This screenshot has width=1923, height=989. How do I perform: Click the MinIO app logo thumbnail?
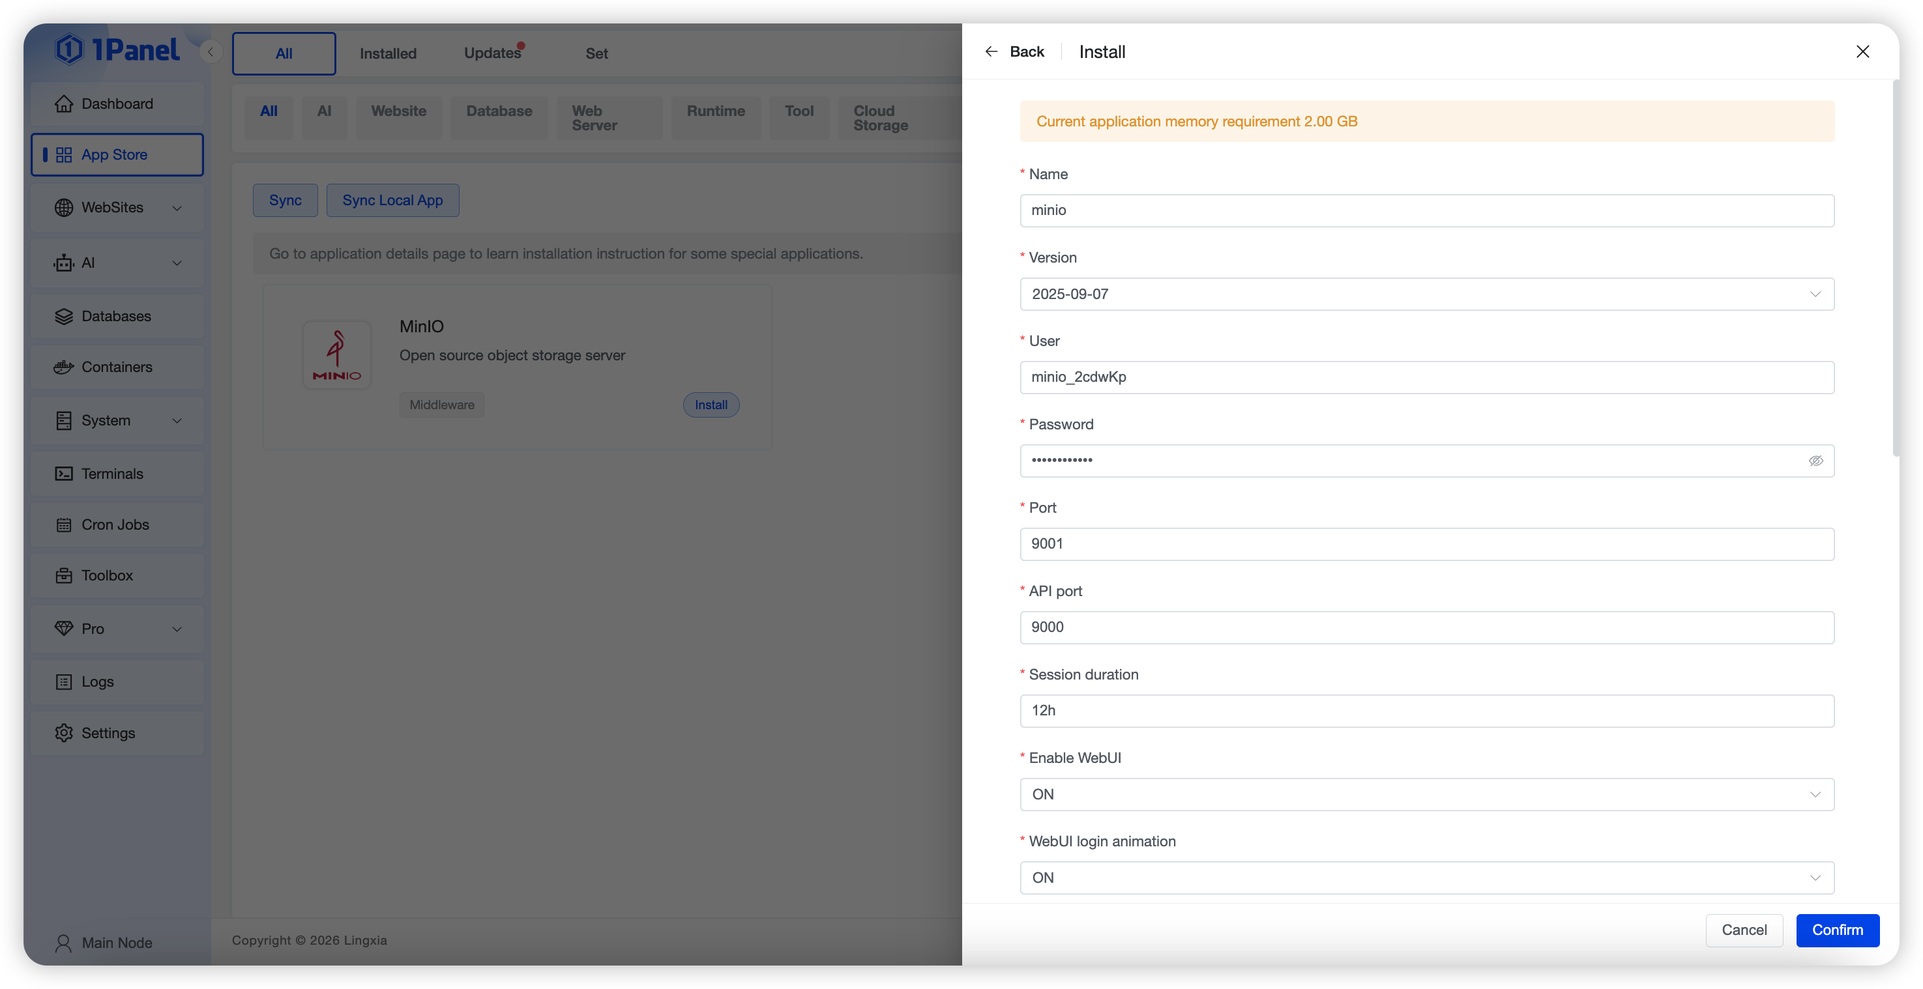[x=336, y=355]
